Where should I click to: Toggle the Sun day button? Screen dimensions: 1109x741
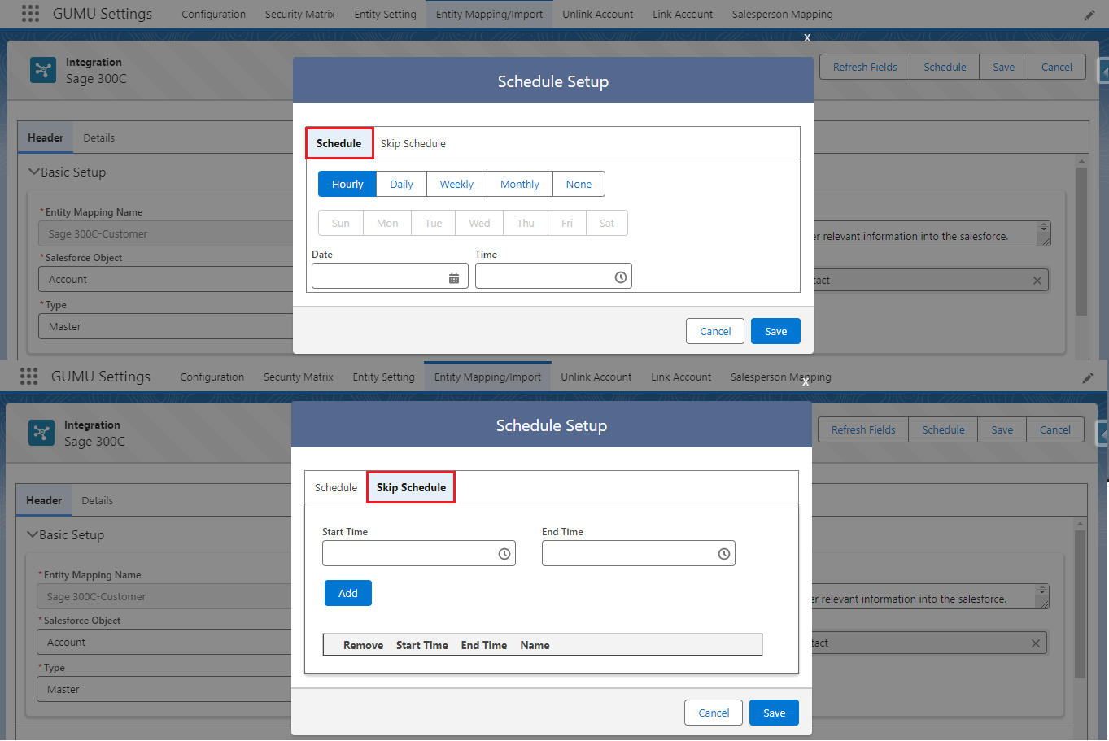[x=341, y=224]
